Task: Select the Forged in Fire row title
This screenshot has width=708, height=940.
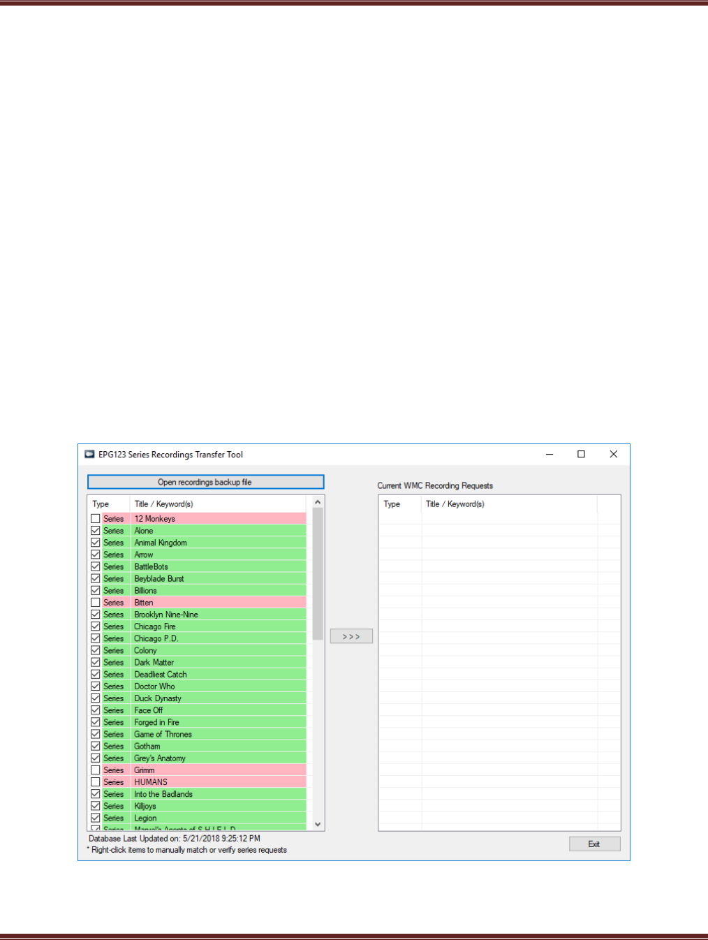Action: pyautogui.click(x=157, y=722)
